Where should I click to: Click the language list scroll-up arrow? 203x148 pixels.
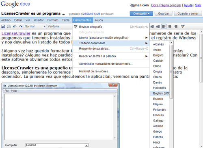click(171, 43)
